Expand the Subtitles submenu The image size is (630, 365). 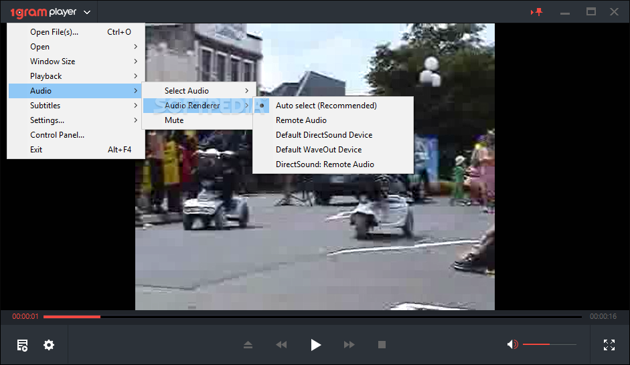[76, 106]
